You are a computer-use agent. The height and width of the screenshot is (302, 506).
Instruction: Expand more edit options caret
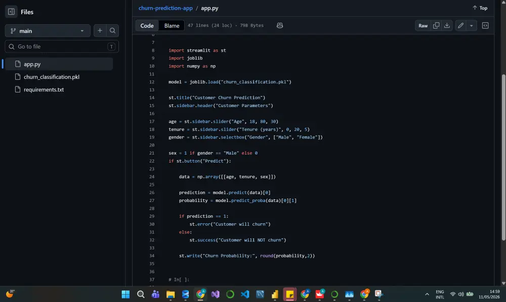point(472,25)
